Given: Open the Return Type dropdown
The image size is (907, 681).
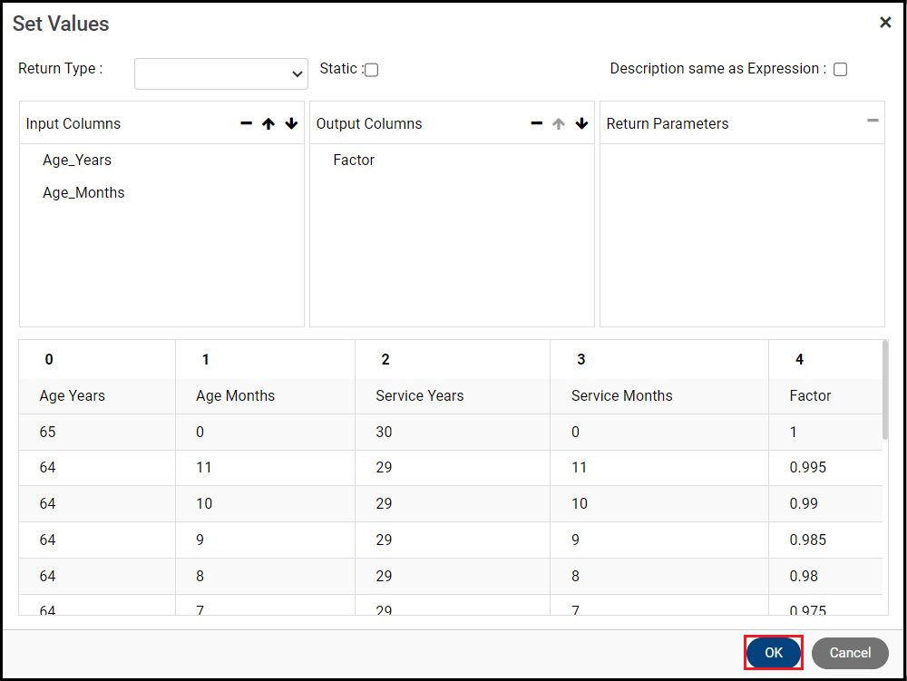Looking at the screenshot, I should 221,74.
